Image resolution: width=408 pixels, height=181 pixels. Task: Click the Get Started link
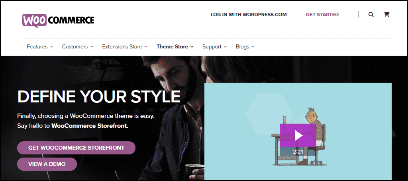[x=322, y=15]
